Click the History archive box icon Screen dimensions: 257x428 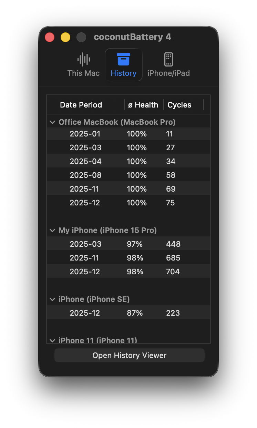(x=123, y=59)
